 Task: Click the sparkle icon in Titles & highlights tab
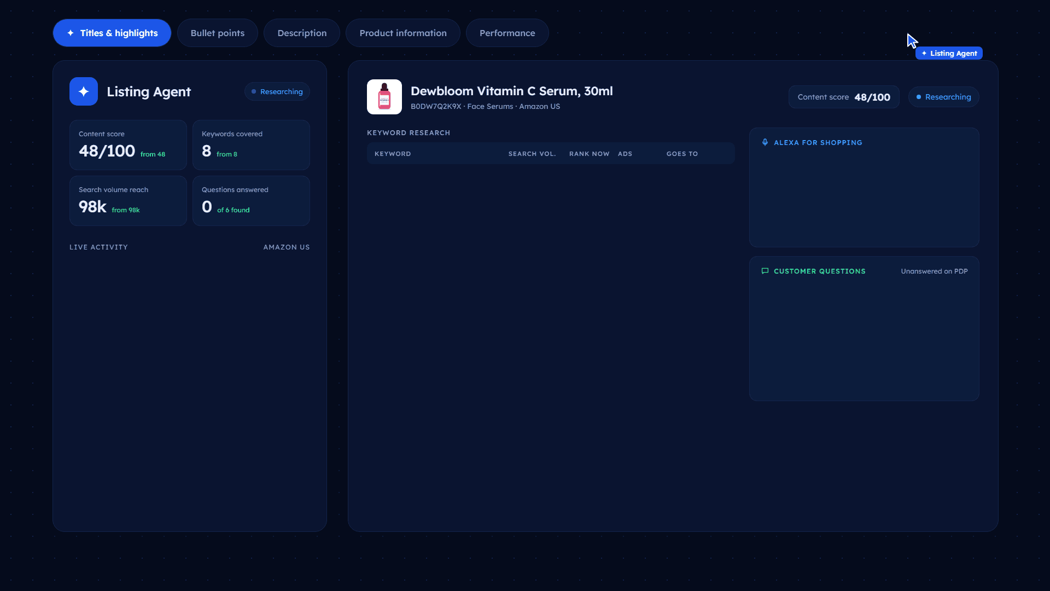point(71,33)
